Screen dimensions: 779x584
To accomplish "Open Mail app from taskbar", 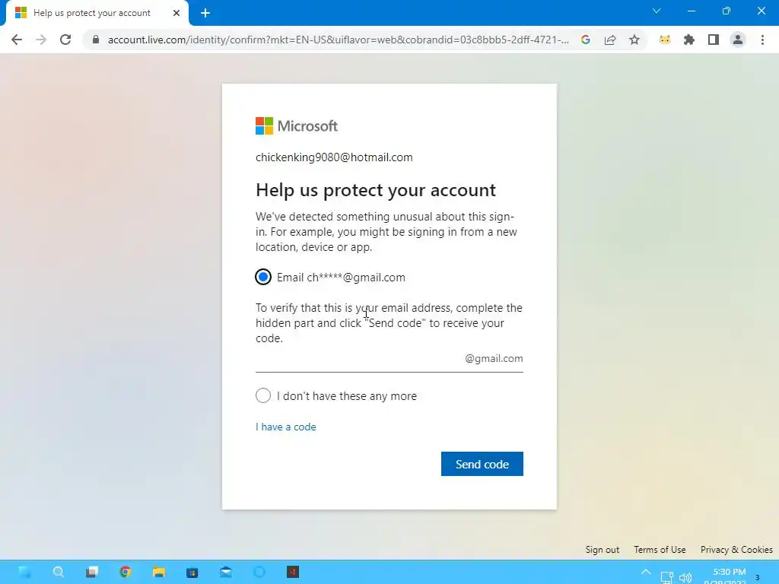I will tap(226, 572).
